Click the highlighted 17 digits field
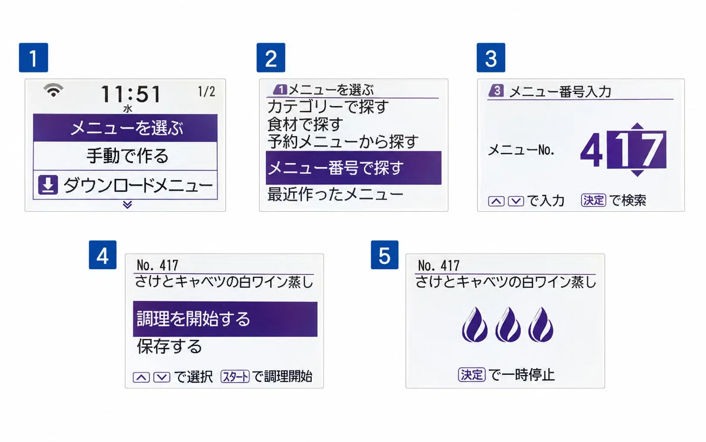Viewport: 706px width, 442px height. 637,150
